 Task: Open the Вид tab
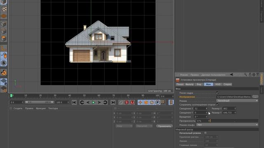tap(199, 84)
